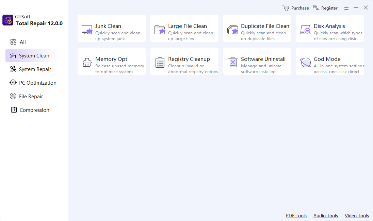This screenshot has height=221, width=373.
Task: Click the Junk Clean monitor icon
Action: click(x=87, y=30)
